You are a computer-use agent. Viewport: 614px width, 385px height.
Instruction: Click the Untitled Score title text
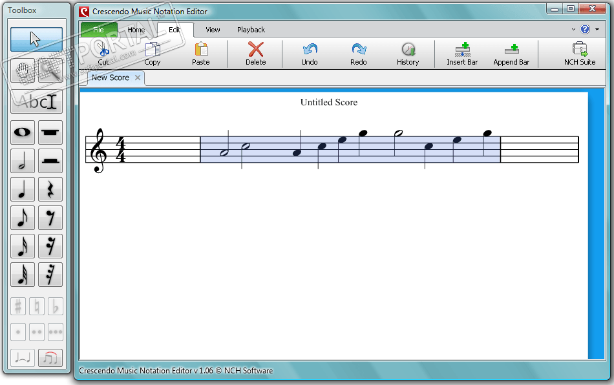point(329,102)
